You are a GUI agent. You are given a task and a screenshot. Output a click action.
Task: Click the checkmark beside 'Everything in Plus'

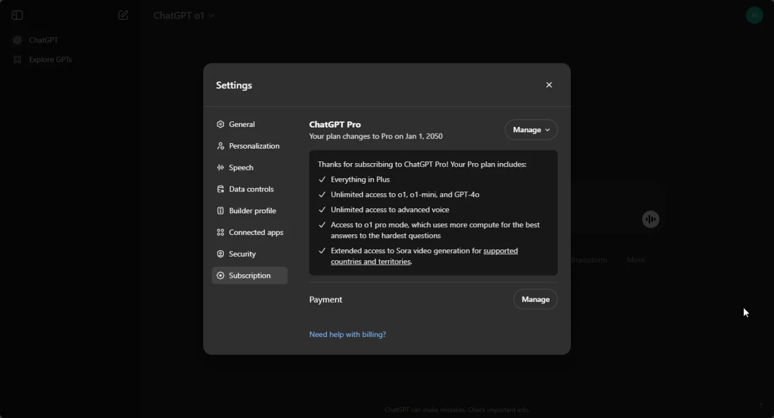click(x=322, y=179)
